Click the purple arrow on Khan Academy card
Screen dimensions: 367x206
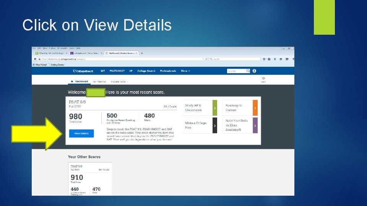(255, 126)
